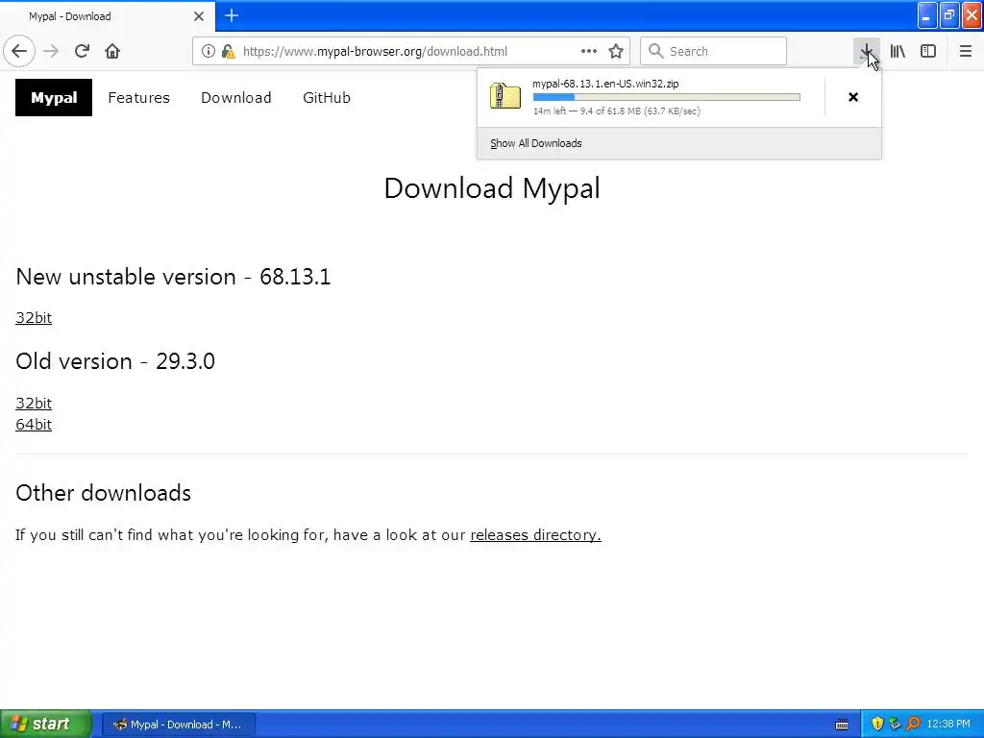The width and height of the screenshot is (984, 738).
Task: Click the Mypal logo button
Action: 54,97
